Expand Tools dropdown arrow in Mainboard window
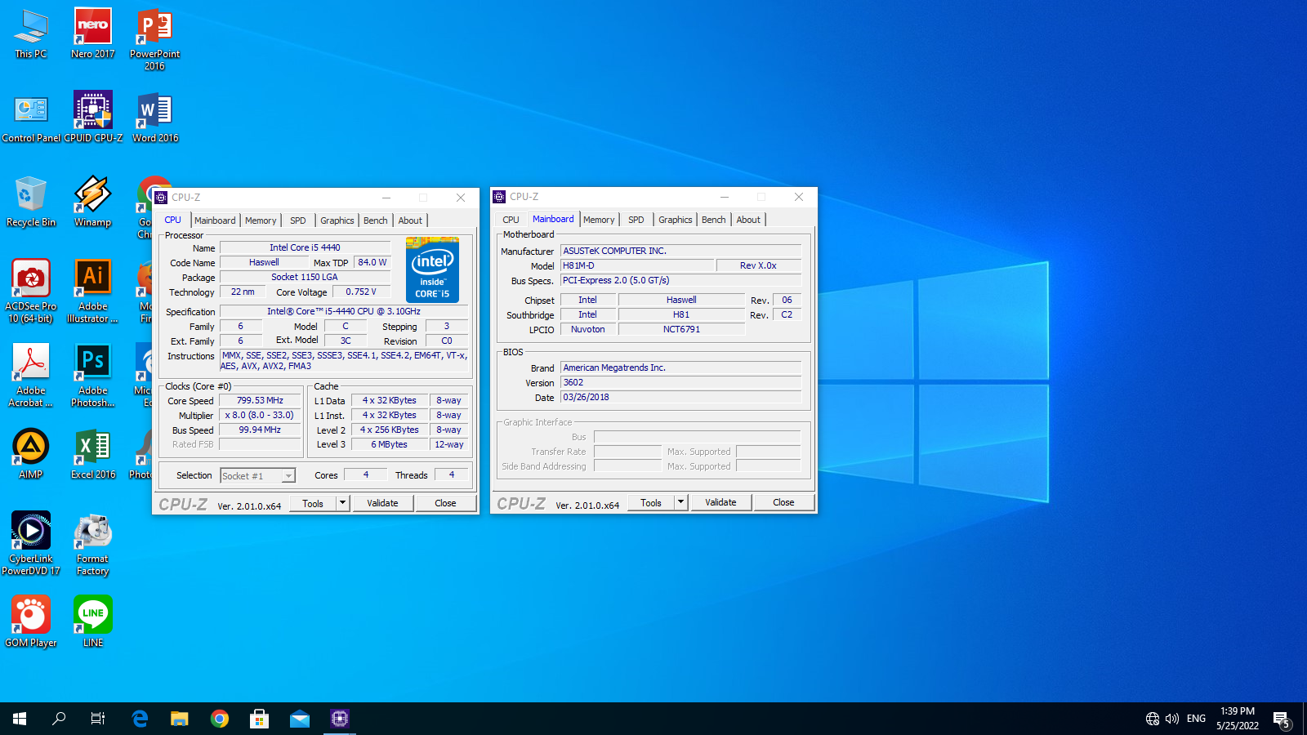This screenshot has height=735, width=1307. 681,502
